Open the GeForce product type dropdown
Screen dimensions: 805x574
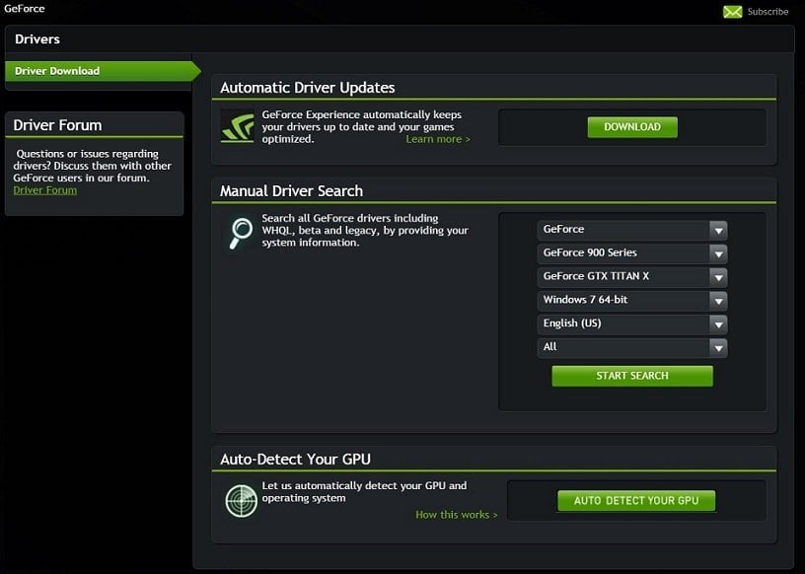click(632, 230)
